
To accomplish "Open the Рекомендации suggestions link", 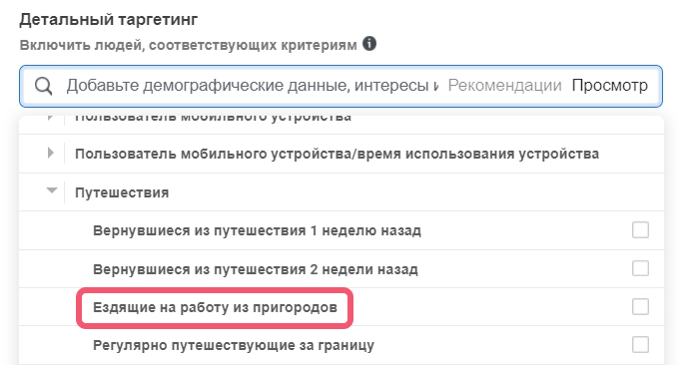I will pyautogui.click(x=505, y=86).
